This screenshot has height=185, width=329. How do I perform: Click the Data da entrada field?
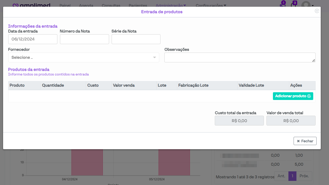click(x=33, y=39)
